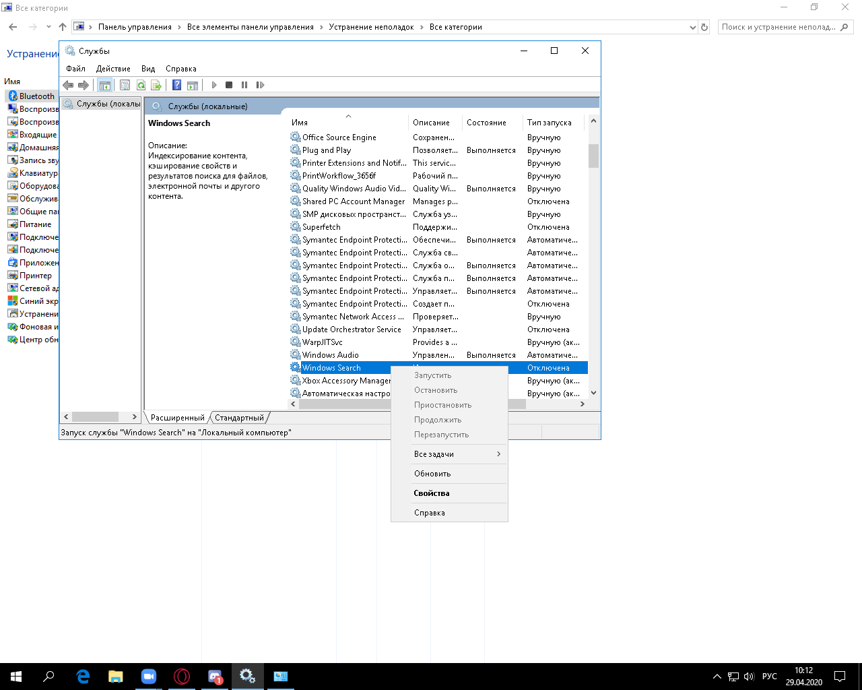
Task: Choose Запустить in context menu
Action: click(x=449, y=375)
